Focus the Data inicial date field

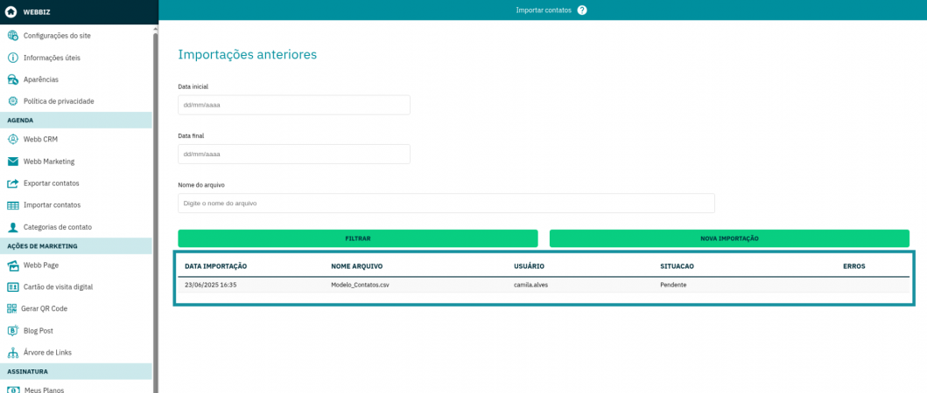tap(293, 105)
